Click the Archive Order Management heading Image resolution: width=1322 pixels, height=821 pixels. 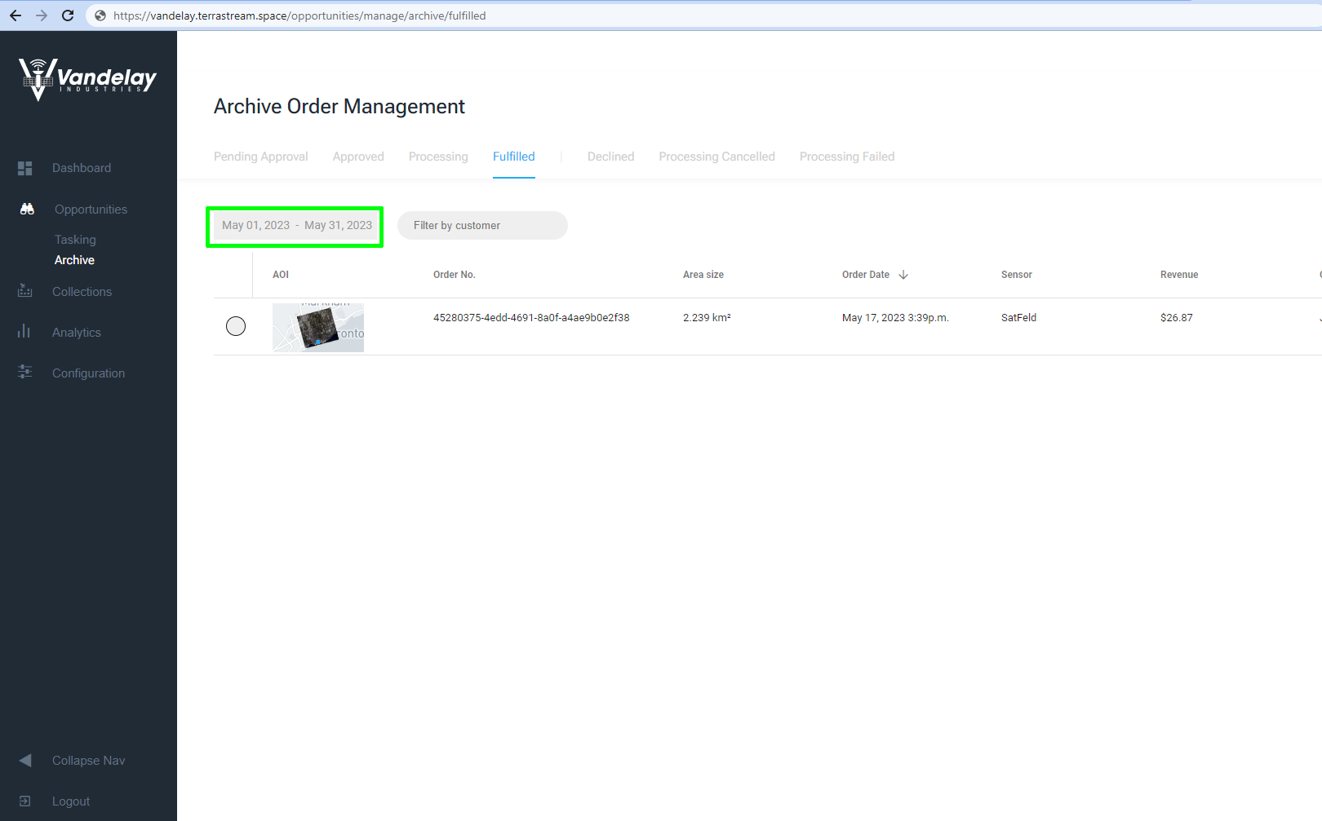(339, 107)
